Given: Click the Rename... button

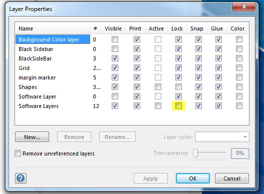Looking at the screenshot, I should coord(117,137).
